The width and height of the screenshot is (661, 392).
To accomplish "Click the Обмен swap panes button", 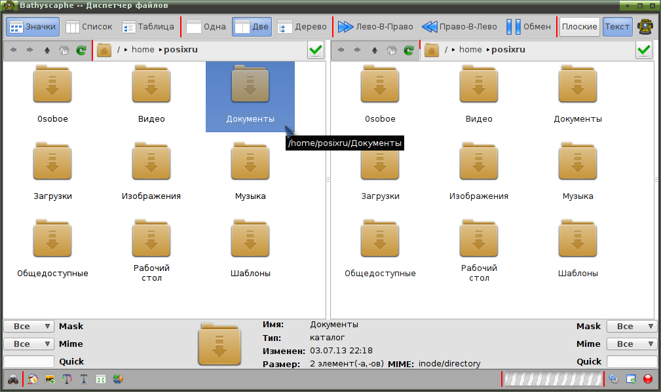I will tap(529, 27).
